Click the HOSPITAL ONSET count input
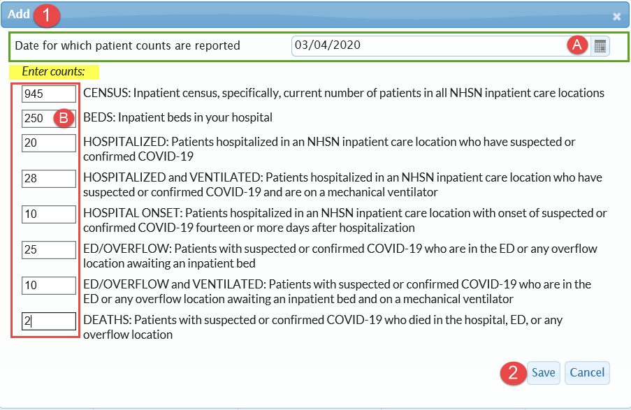Screen dimensions: 631x410 48,214
